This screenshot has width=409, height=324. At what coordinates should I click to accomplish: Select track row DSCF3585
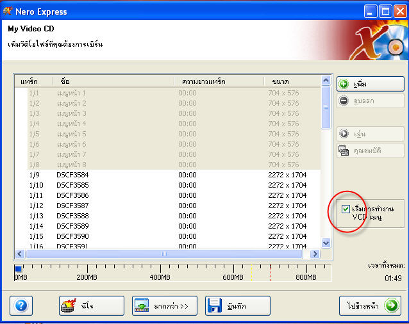(167, 185)
